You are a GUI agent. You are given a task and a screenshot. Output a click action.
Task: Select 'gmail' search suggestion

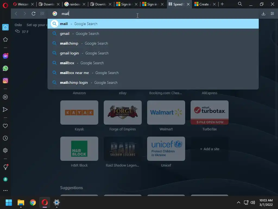pyautogui.click(x=153, y=33)
